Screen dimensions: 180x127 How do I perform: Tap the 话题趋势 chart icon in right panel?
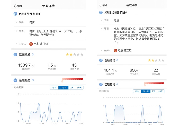pyautogui.click(x=101, y=84)
